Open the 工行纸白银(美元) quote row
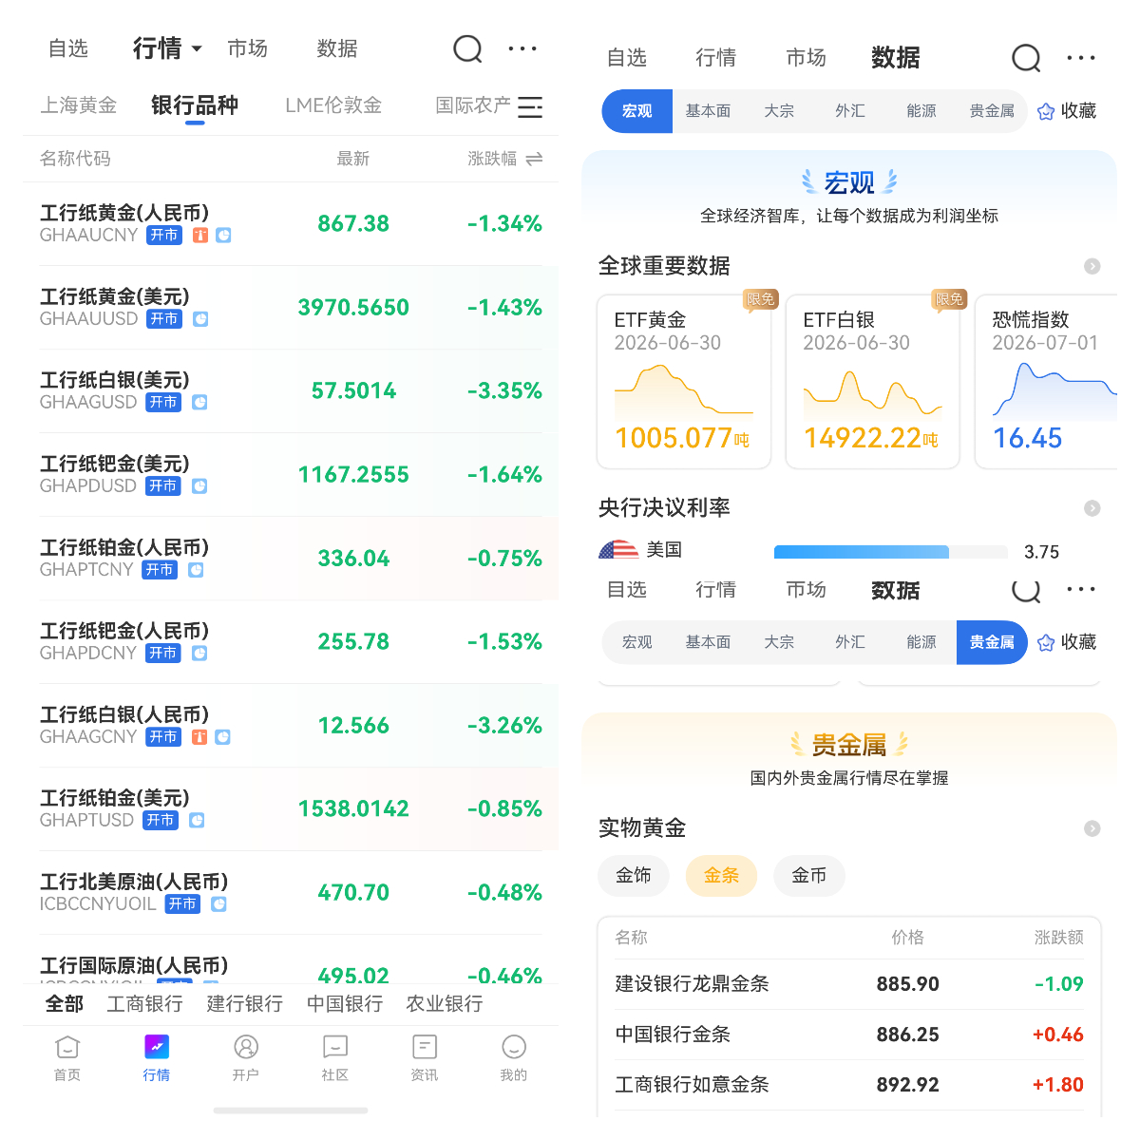This screenshot has width=1140, height=1140. click(x=291, y=391)
